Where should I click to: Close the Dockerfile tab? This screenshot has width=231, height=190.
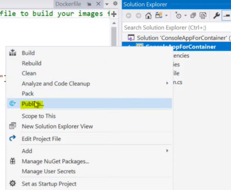98,4
